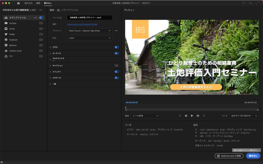Step forward one frame in the preview

(198, 115)
